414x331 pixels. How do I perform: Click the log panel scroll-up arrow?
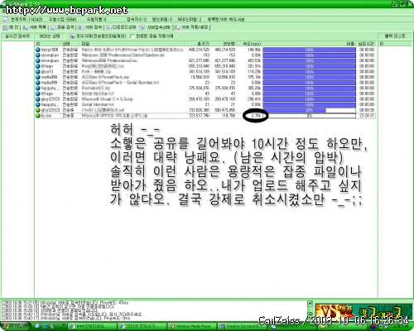(x=310, y=304)
